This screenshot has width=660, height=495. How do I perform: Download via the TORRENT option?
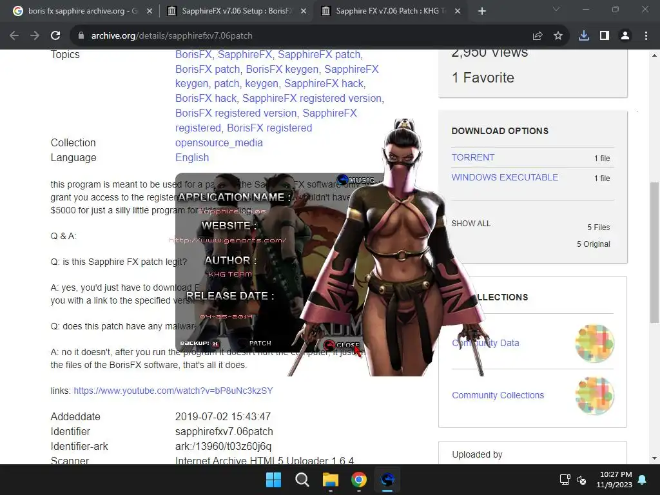(x=472, y=157)
